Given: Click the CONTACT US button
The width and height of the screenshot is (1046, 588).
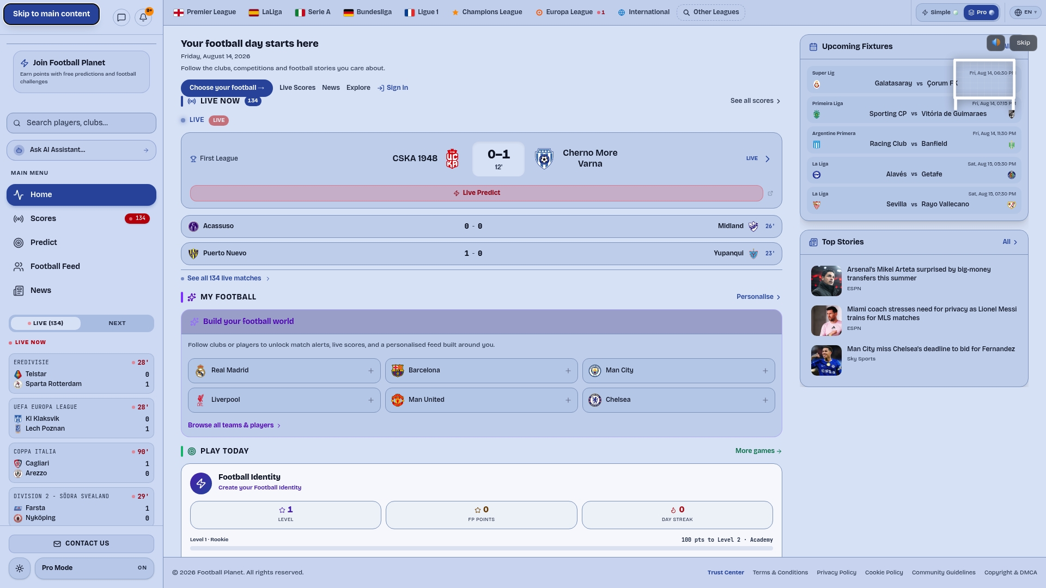Looking at the screenshot, I should click(81, 544).
